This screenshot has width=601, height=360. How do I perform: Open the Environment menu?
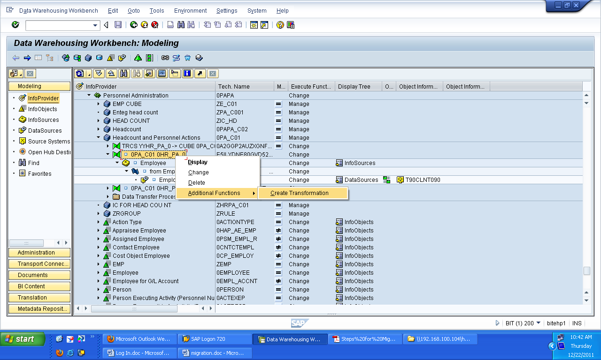click(190, 11)
